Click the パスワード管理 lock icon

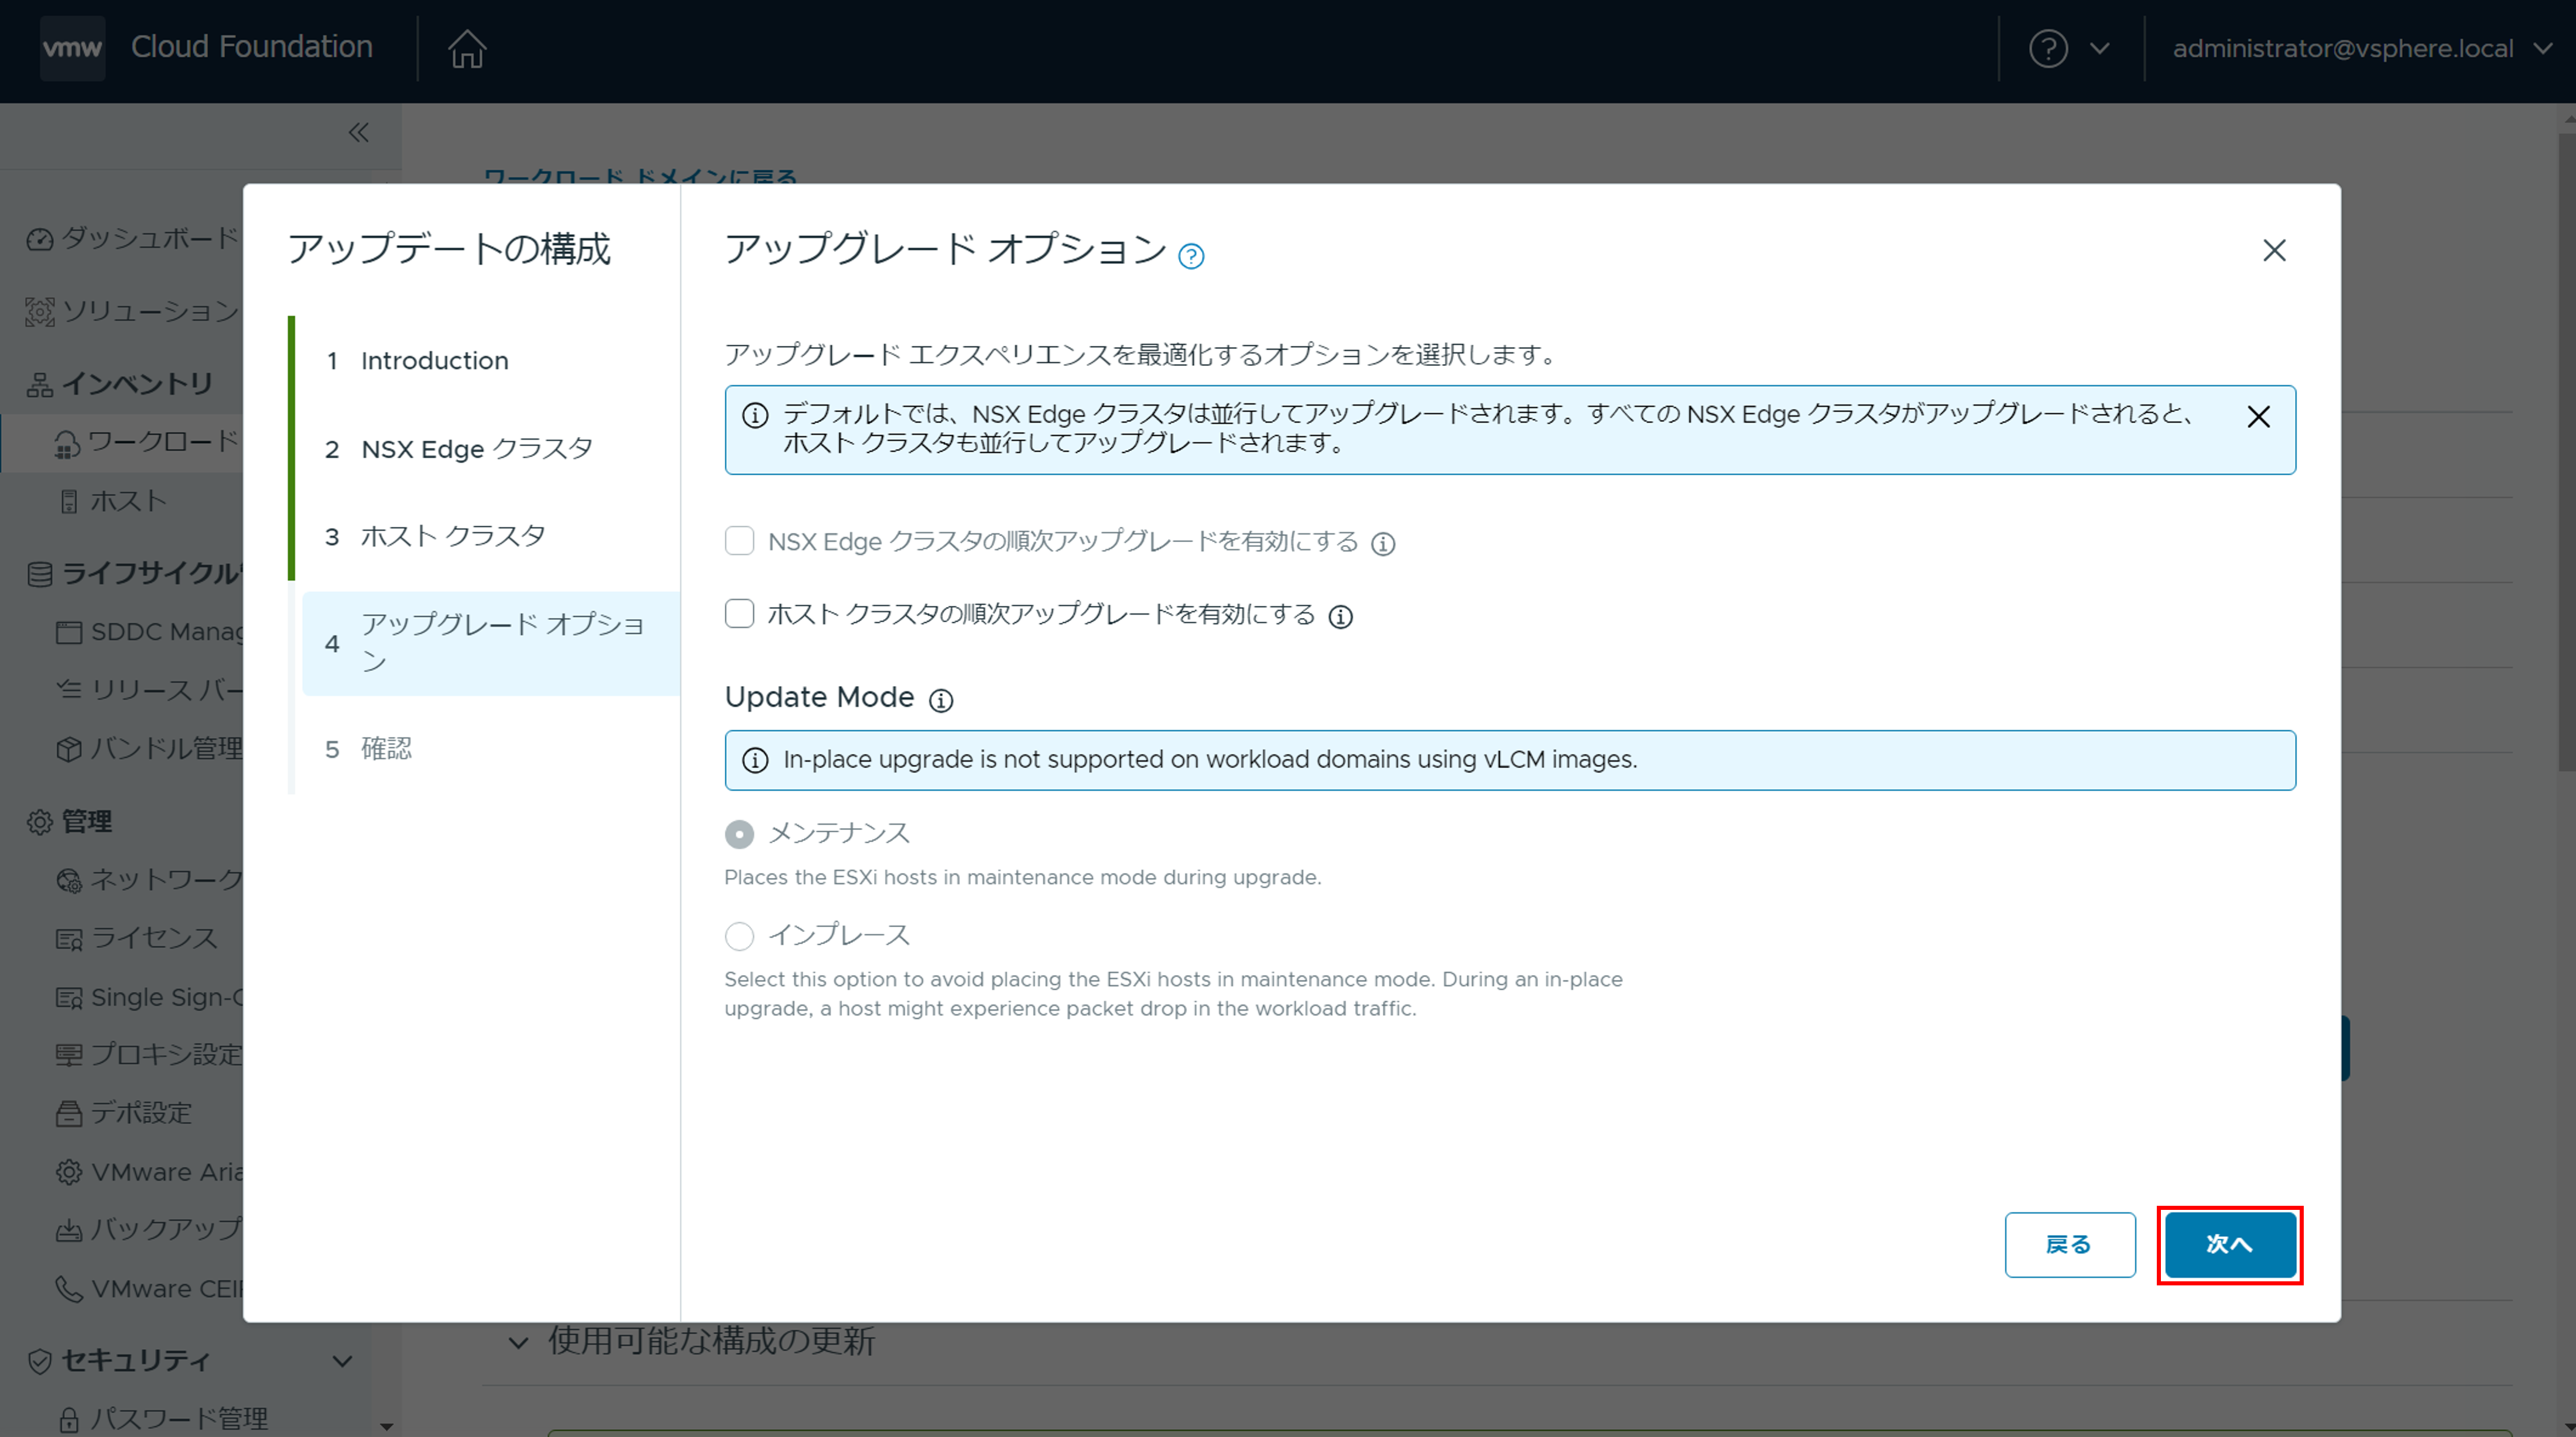point(69,1419)
